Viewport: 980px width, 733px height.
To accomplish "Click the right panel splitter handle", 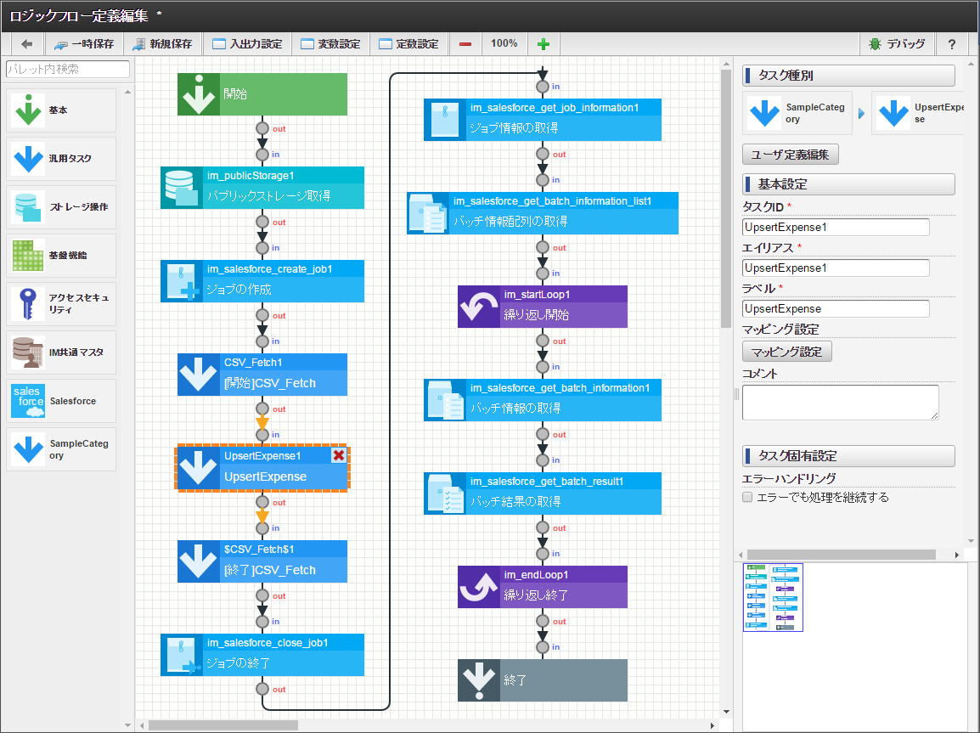I will pyautogui.click(x=736, y=394).
